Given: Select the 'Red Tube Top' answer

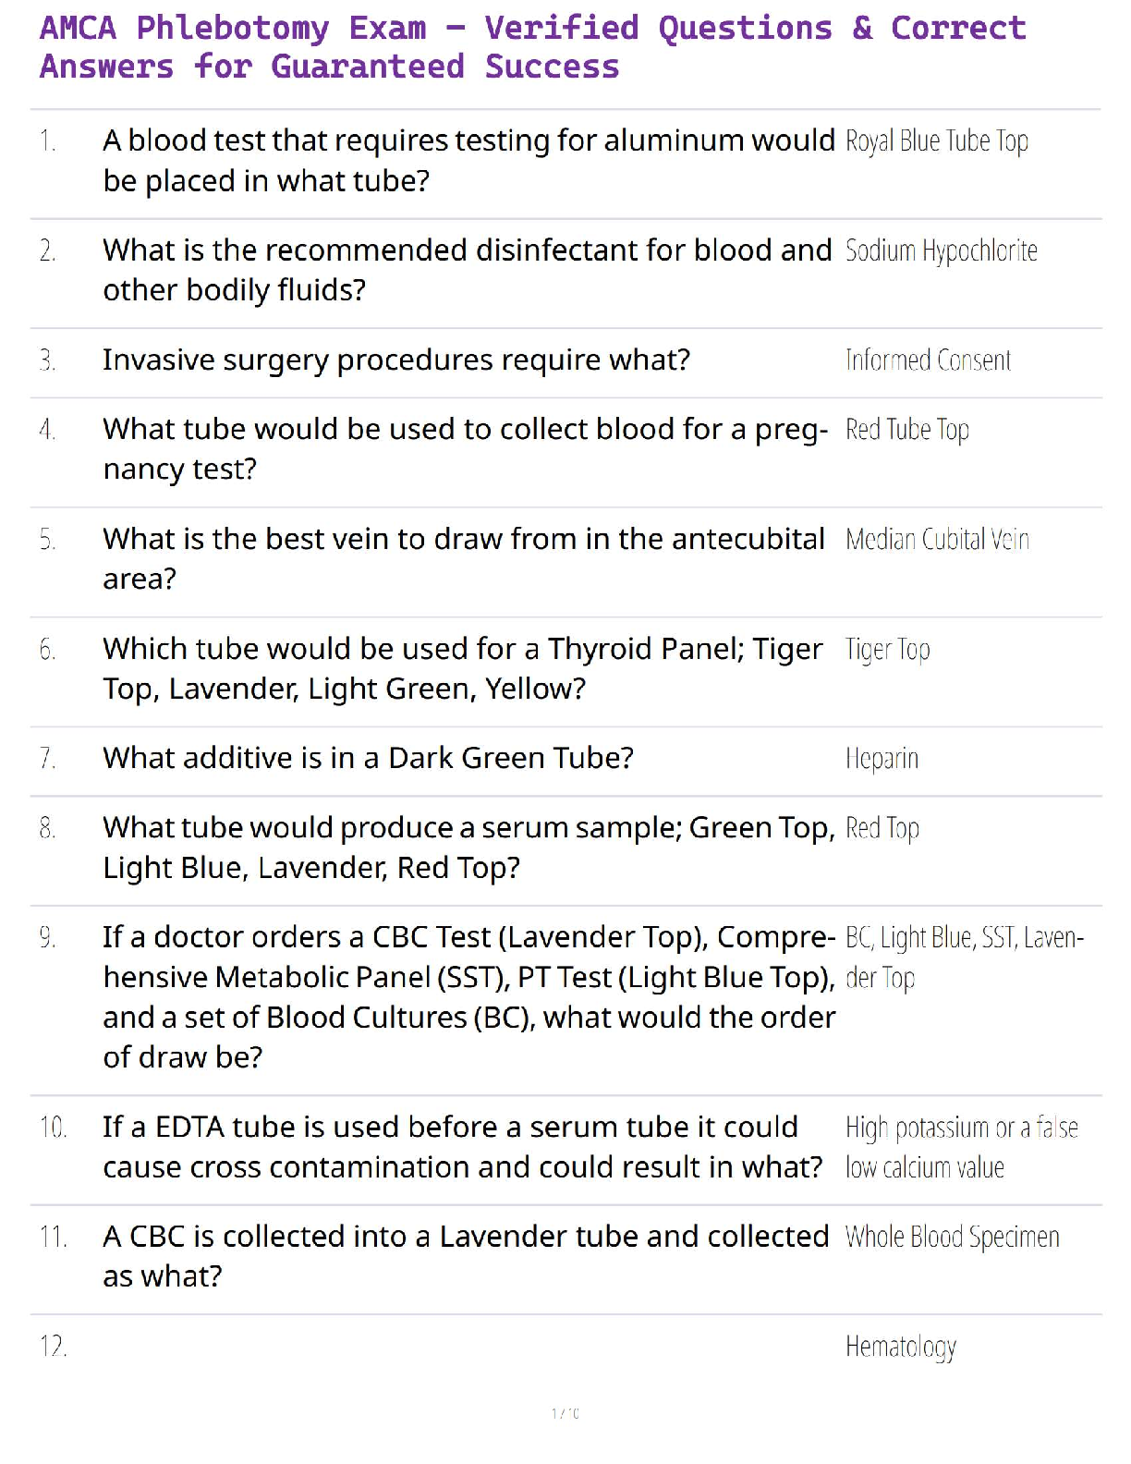Looking at the screenshot, I should point(906,431).
